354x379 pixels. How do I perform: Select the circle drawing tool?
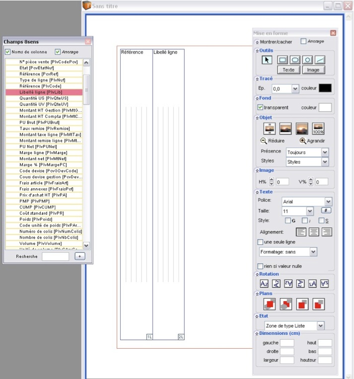307,60
